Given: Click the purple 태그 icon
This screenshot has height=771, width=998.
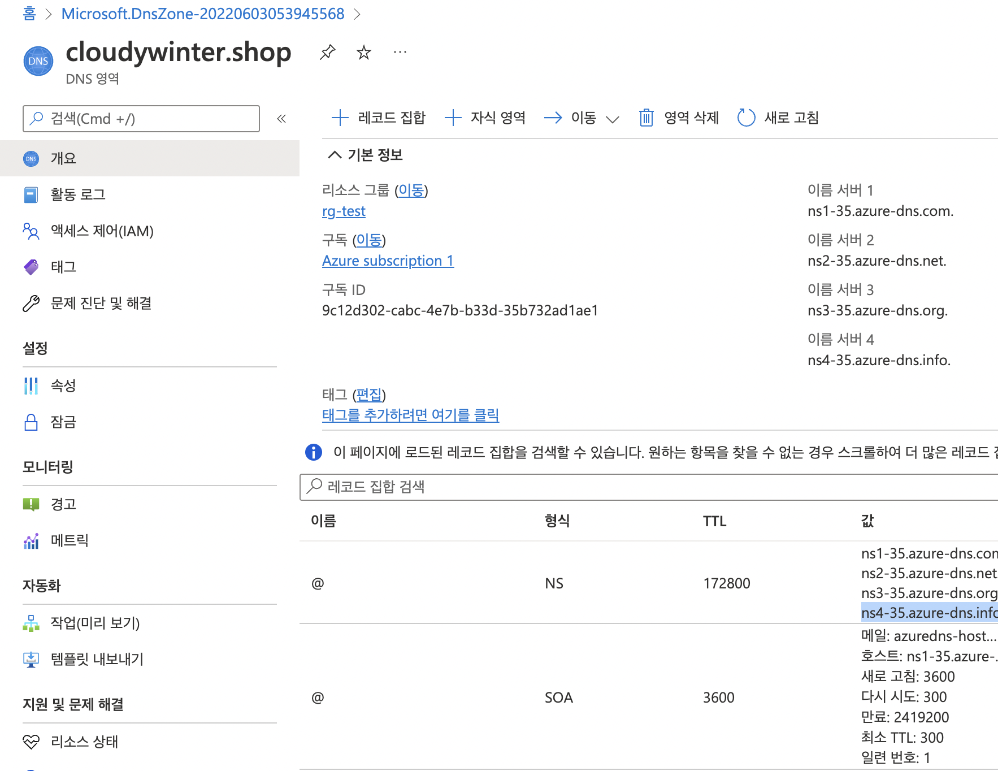Looking at the screenshot, I should (x=31, y=267).
